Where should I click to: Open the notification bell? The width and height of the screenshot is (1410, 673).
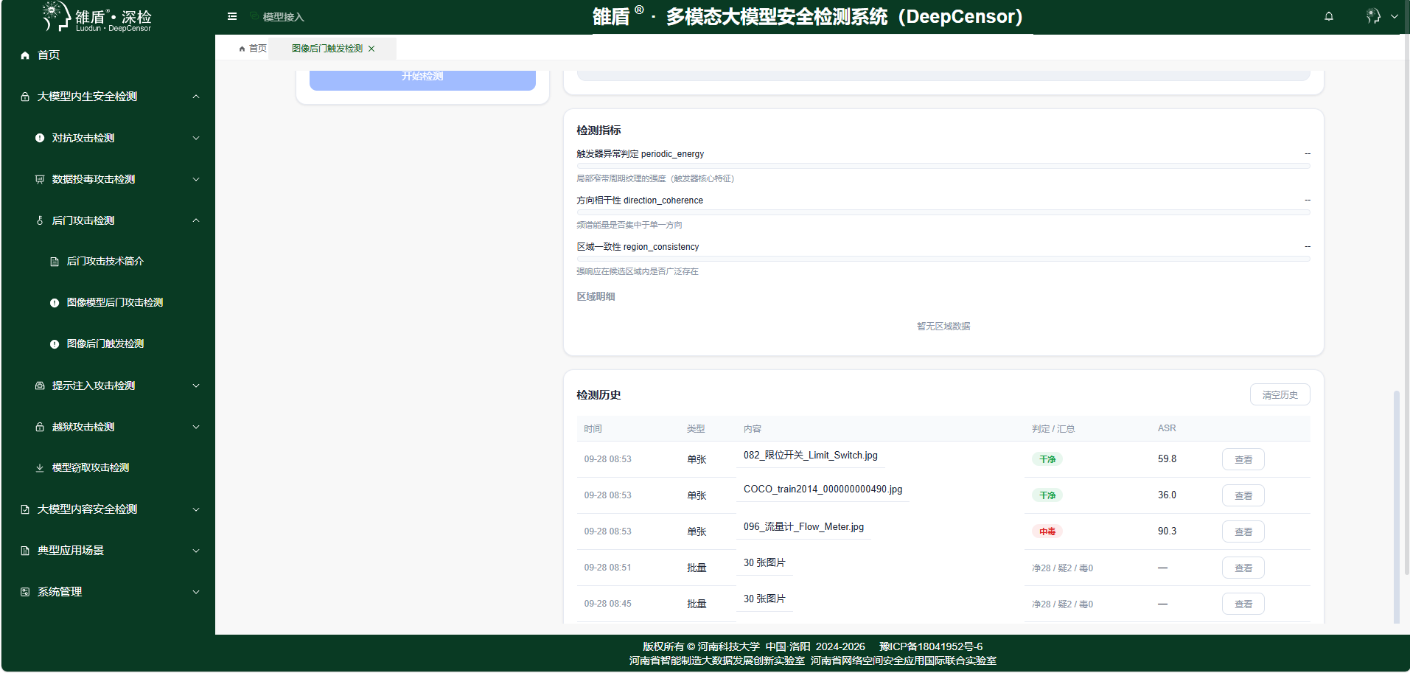[x=1329, y=16]
